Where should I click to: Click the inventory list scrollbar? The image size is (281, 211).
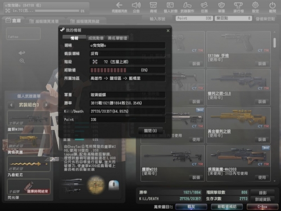point(275,43)
